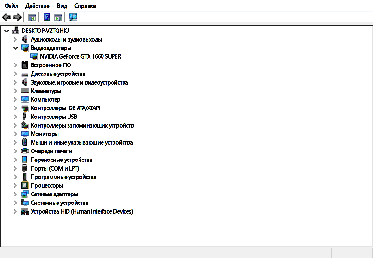Image resolution: width=373 pixels, height=258 pixels.
Task: Open the Действие menu
Action: [37, 6]
